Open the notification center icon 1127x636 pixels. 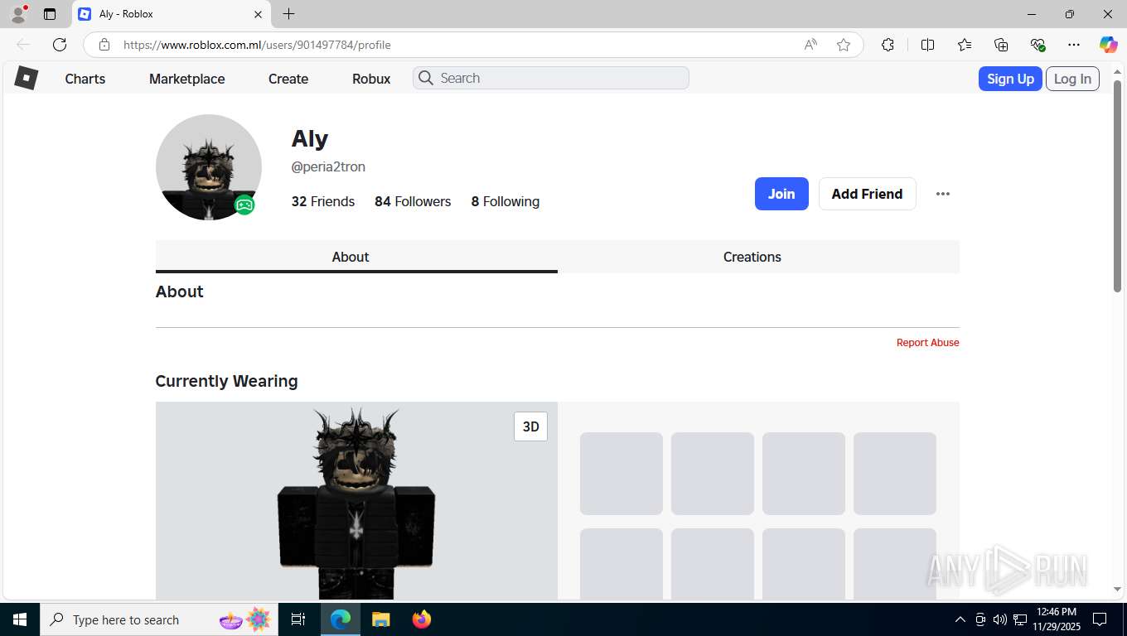pyautogui.click(x=1100, y=619)
